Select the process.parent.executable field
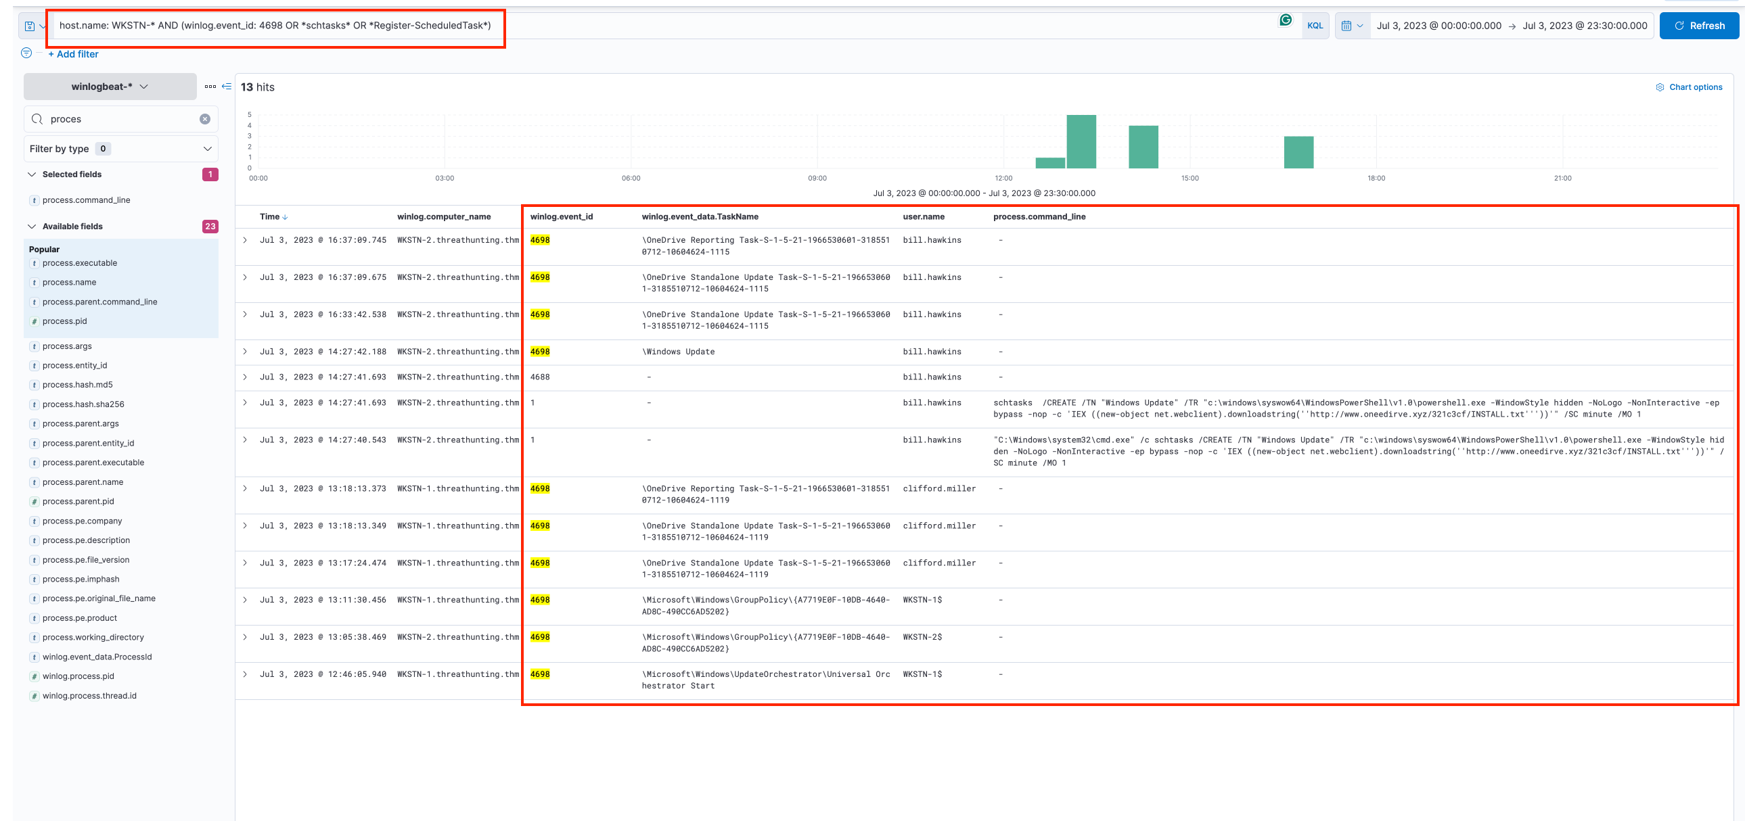Viewport: 1745px width, 821px height. coord(93,463)
